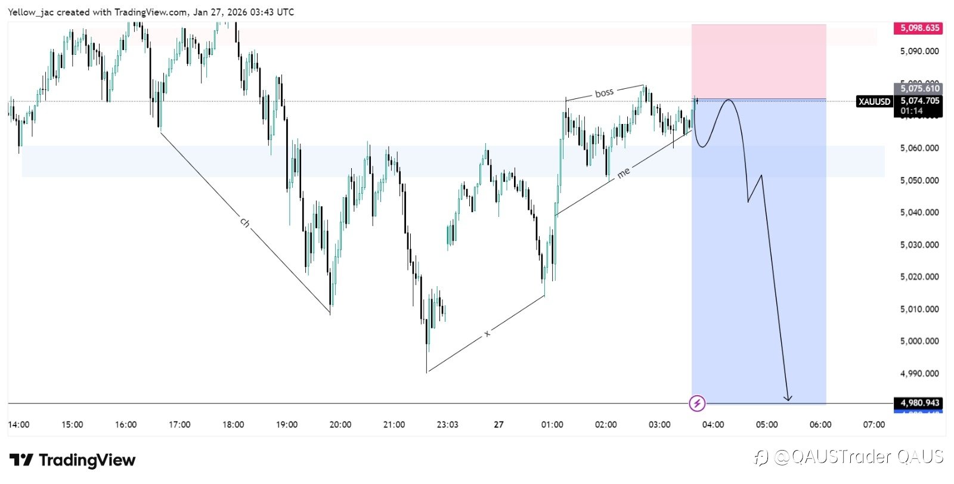
Task: Select the XAUUSD symbol label
Action: pos(874,101)
